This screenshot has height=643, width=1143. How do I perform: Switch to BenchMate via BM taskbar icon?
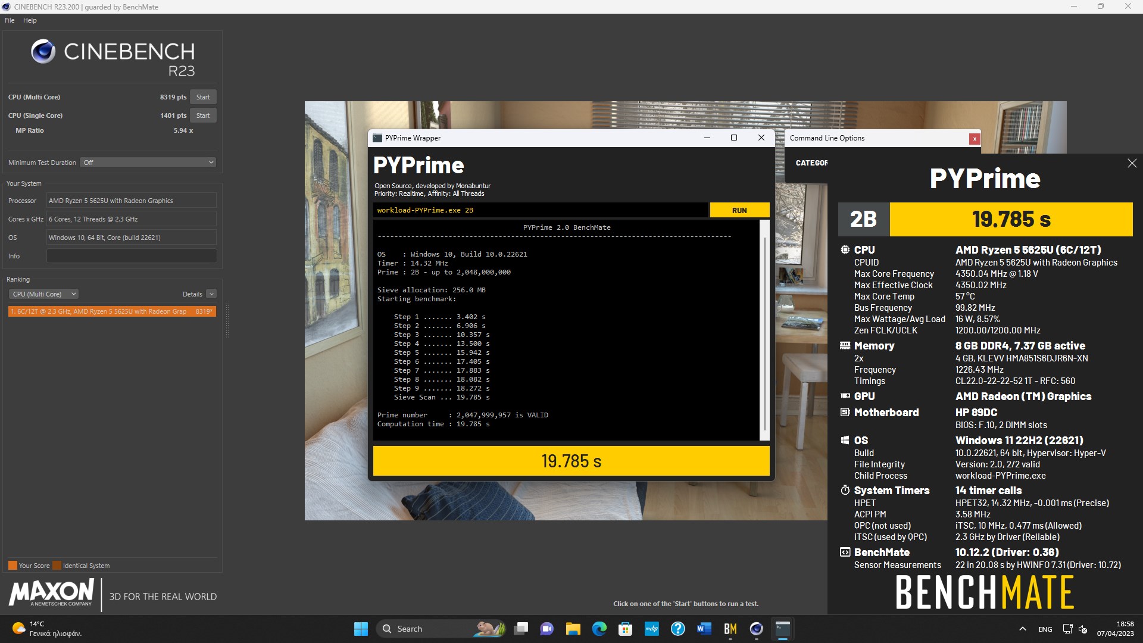point(730,629)
